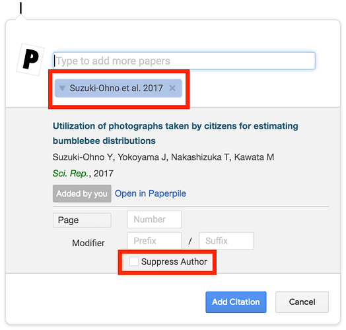Focus the Number input field
The width and height of the screenshot is (346, 330).
tap(155, 220)
